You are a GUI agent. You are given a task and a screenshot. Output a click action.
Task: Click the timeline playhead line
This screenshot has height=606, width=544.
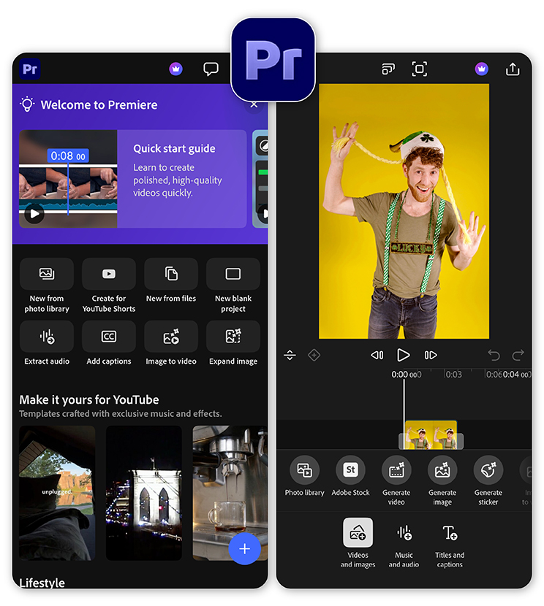404,413
